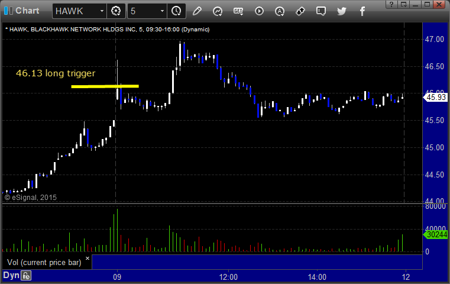Click the '46.13 long trigger' text annotation
This screenshot has height=284, width=450.
click(56, 73)
